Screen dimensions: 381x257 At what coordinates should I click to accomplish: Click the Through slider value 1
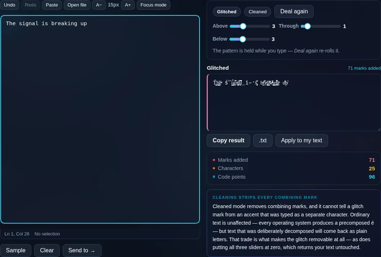pyautogui.click(x=345, y=26)
